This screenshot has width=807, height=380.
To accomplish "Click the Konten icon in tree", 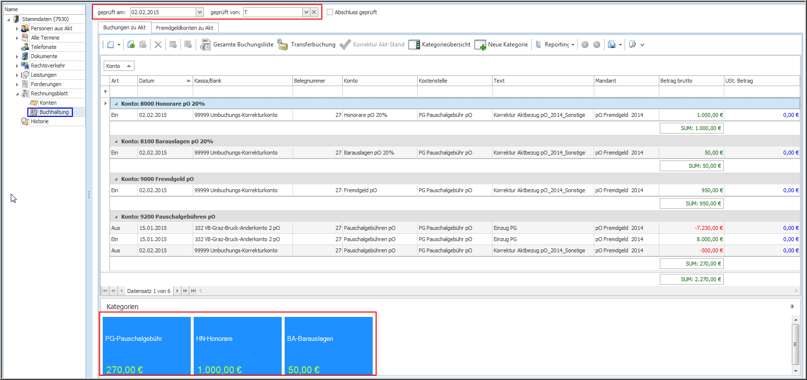I will (x=34, y=103).
